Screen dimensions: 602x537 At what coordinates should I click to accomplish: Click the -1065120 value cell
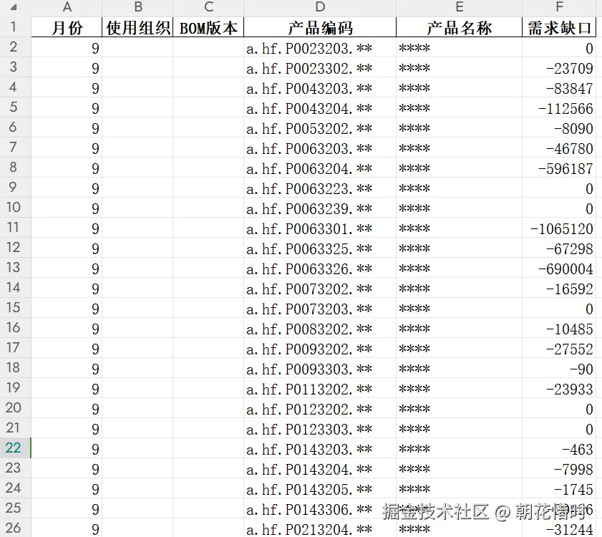pyautogui.click(x=559, y=228)
